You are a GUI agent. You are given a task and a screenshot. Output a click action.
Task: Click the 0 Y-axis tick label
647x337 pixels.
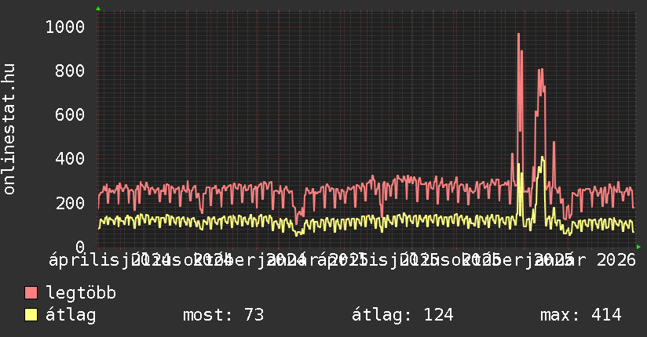click(80, 247)
